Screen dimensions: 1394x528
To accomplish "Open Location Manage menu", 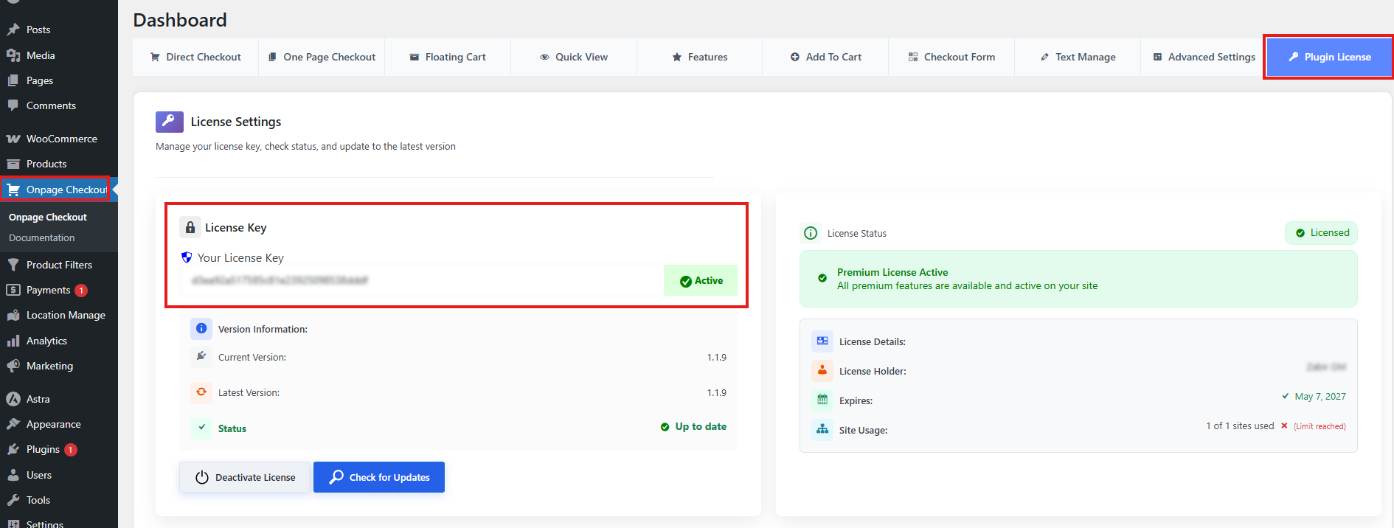I will point(59,315).
